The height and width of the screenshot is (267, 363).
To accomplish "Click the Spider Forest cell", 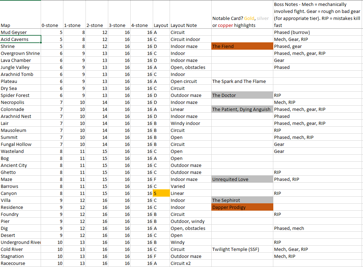I will click(x=20, y=95).
